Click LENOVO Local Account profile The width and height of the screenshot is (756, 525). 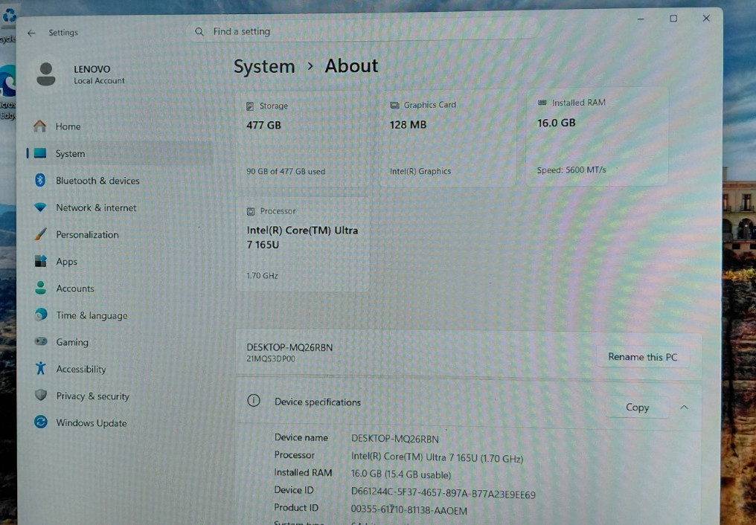80,74
